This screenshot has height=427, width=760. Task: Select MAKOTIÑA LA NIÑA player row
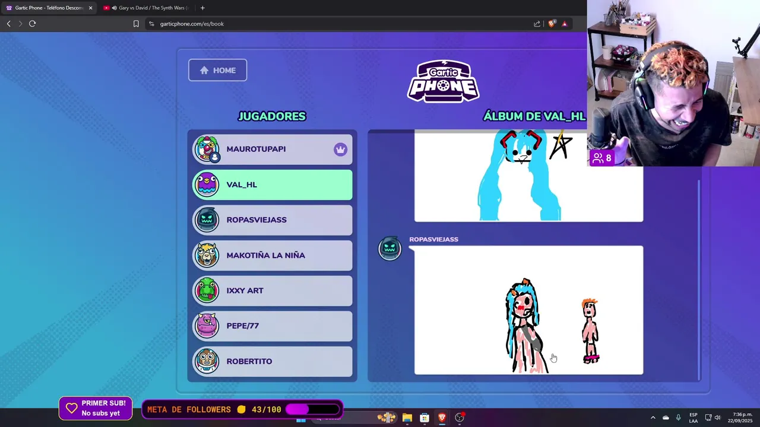click(x=273, y=255)
